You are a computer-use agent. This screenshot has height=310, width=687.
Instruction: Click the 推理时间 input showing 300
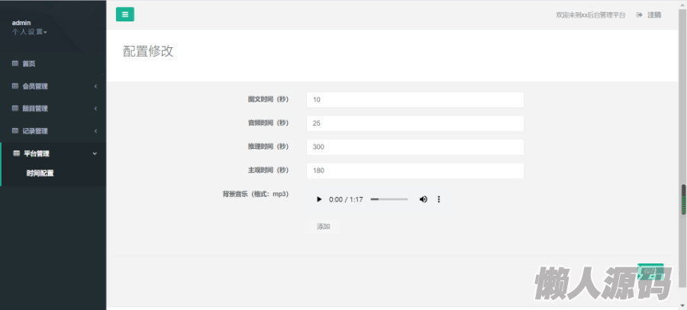[x=415, y=147]
